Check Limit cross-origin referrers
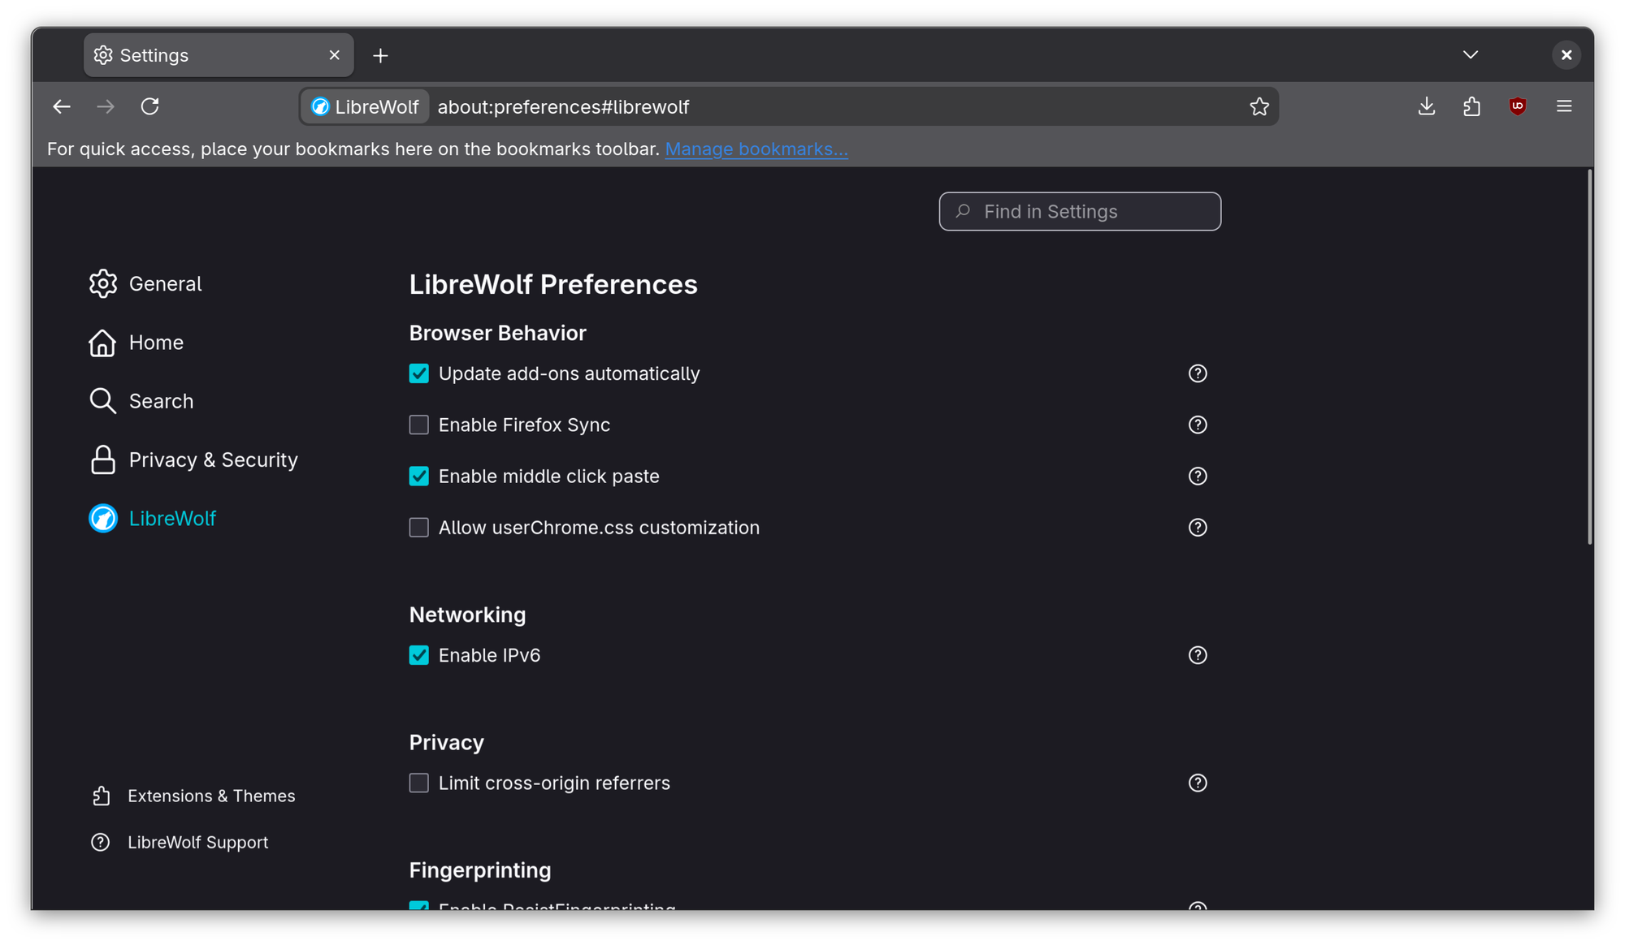1625x945 pixels. [418, 783]
